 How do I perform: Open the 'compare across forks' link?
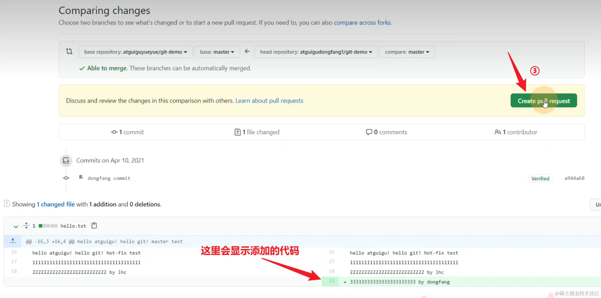pos(362,22)
